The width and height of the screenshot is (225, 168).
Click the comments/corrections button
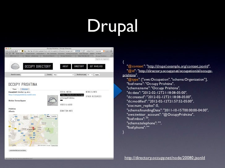[x=18, y=150]
